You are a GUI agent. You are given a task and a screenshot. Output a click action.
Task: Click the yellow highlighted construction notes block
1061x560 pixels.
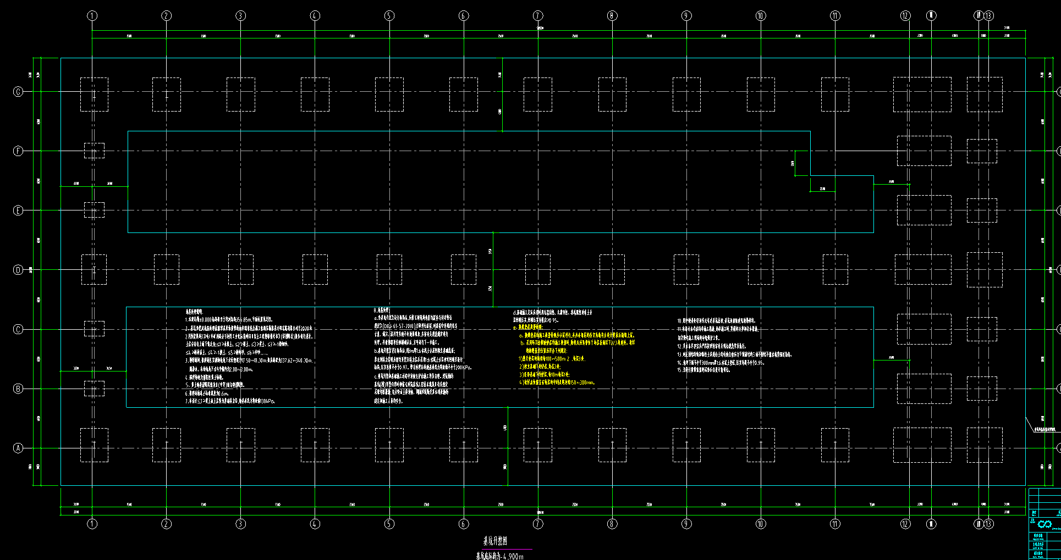pos(574,354)
